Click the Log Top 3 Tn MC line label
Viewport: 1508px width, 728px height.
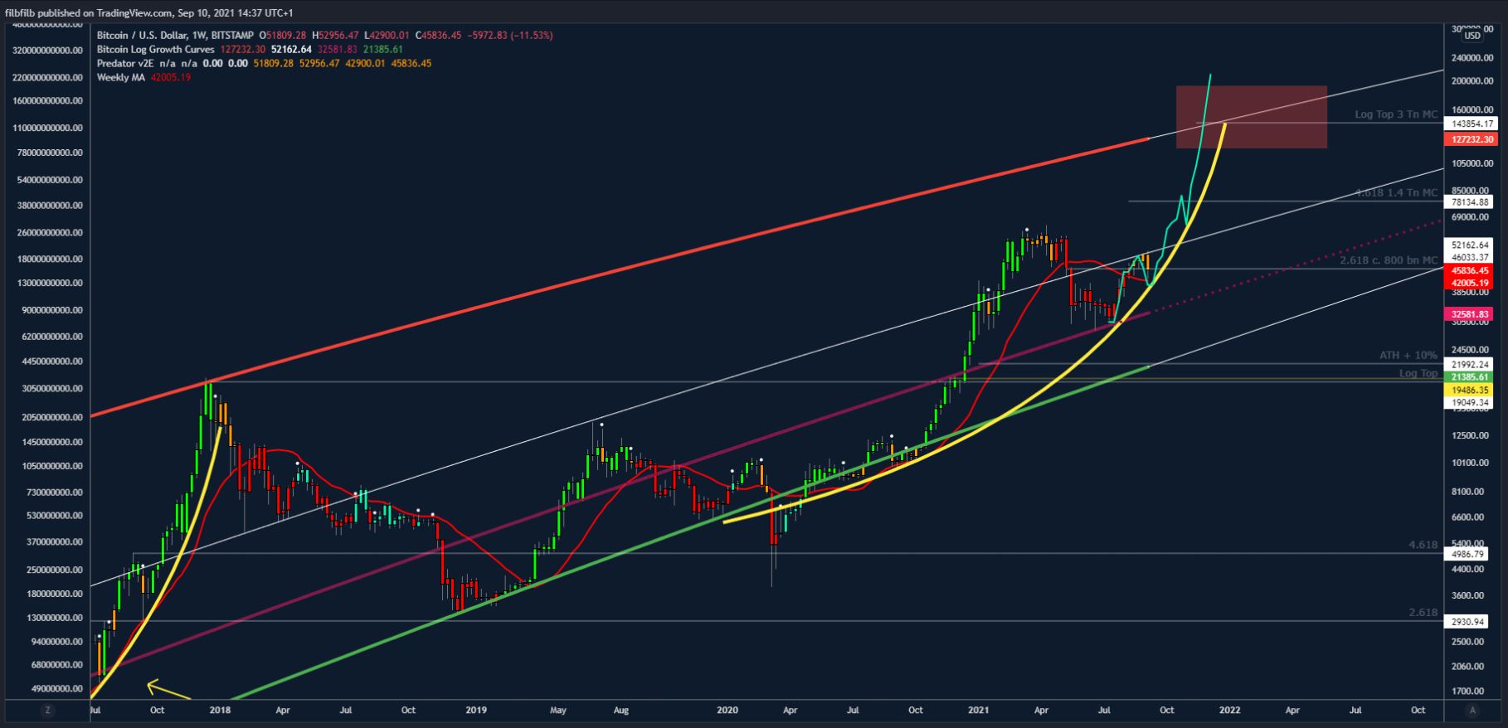(x=1395, y=114)
